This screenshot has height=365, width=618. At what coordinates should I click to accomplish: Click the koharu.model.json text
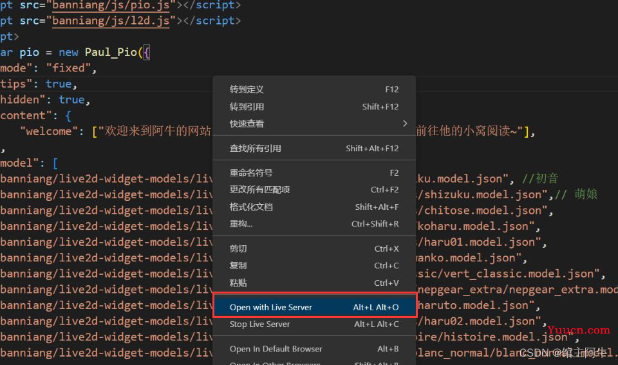(x=476, y=226)
